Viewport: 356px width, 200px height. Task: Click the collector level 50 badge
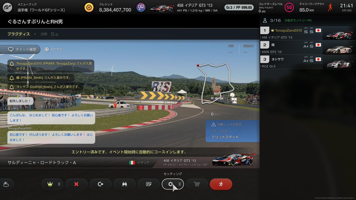pos(289,7)
